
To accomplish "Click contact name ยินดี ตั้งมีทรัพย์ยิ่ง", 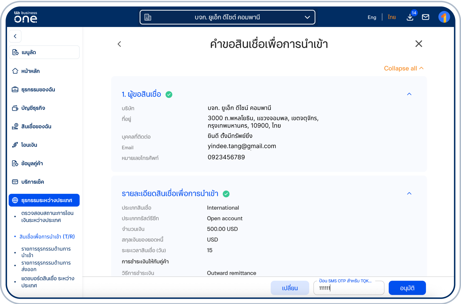I will 230,136.
